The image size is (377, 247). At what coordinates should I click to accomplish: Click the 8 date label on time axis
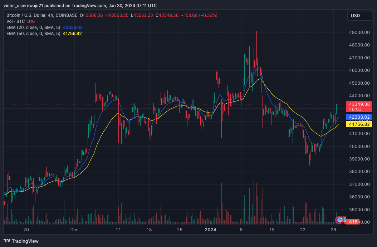tap(241, 230)
